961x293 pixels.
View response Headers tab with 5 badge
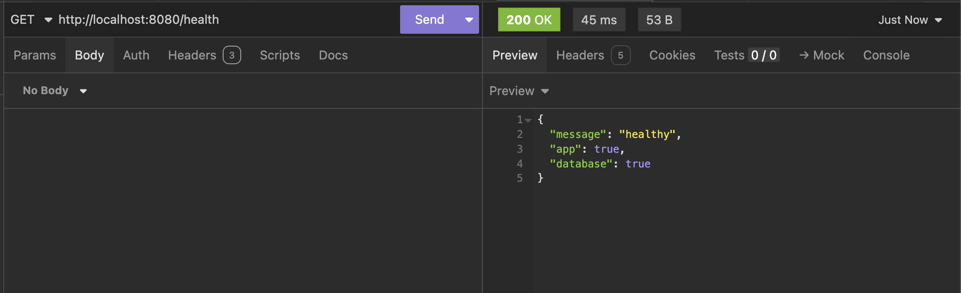coord(593,55)
